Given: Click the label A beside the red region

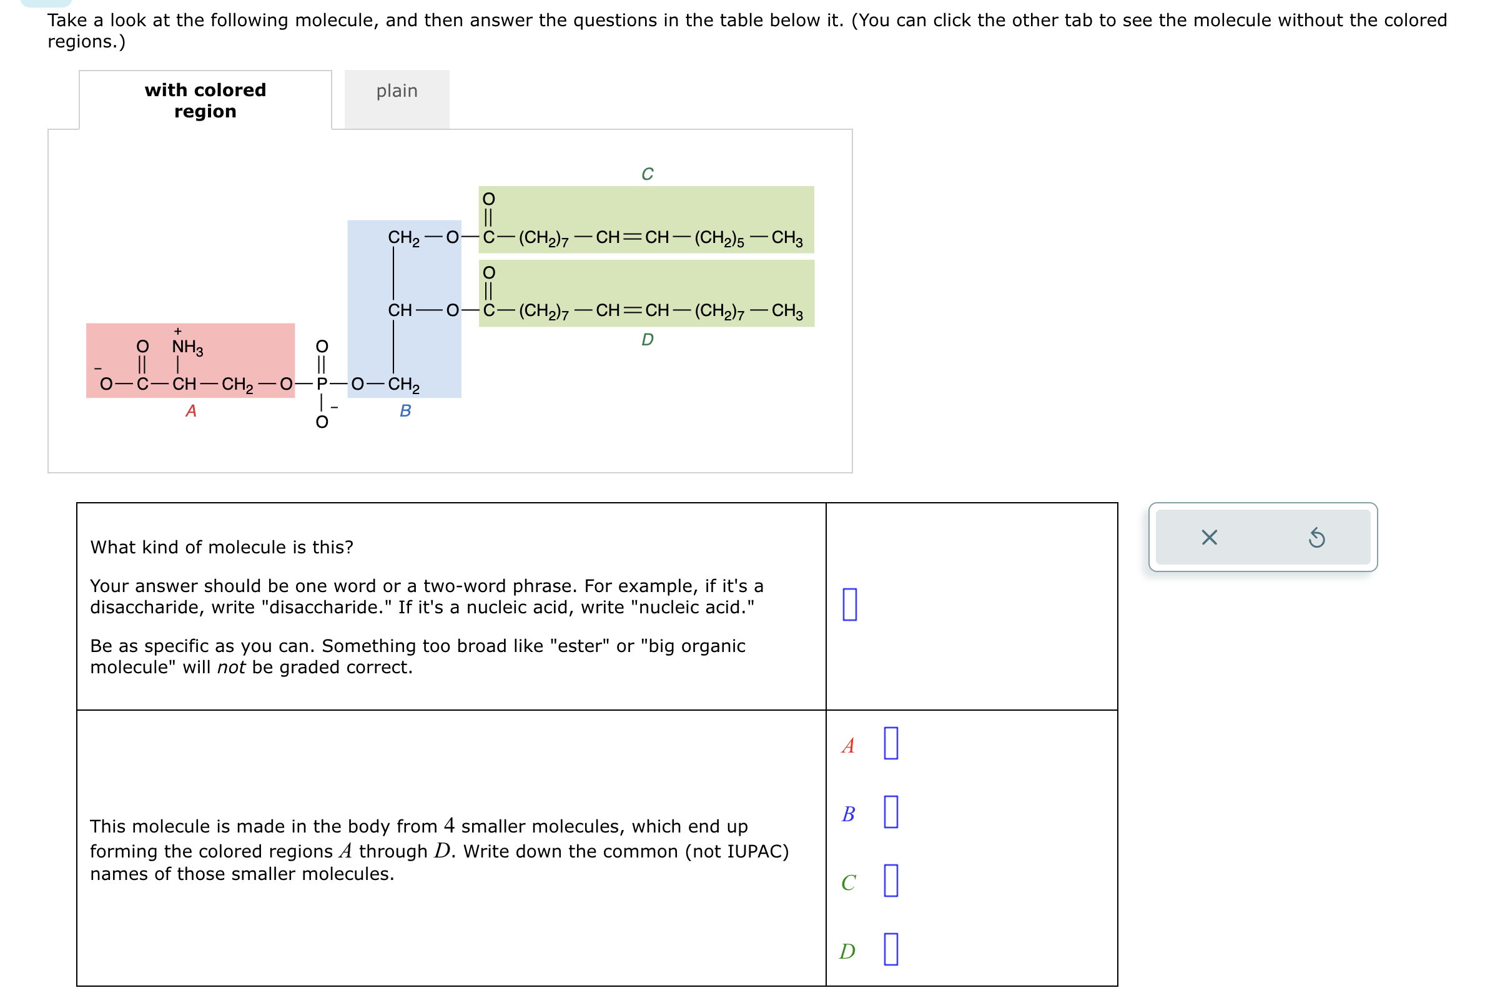Looking at the screenshot, I should 190,411.
